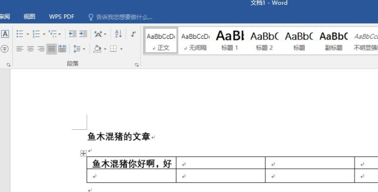The width and height of the screenshot is (378, 192).
Task: Click the line and paragraph spacing icon
Action: [x=77, y=49]
